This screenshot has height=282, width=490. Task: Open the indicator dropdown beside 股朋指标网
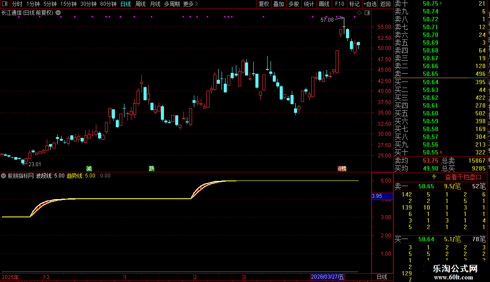click(3, 176)
